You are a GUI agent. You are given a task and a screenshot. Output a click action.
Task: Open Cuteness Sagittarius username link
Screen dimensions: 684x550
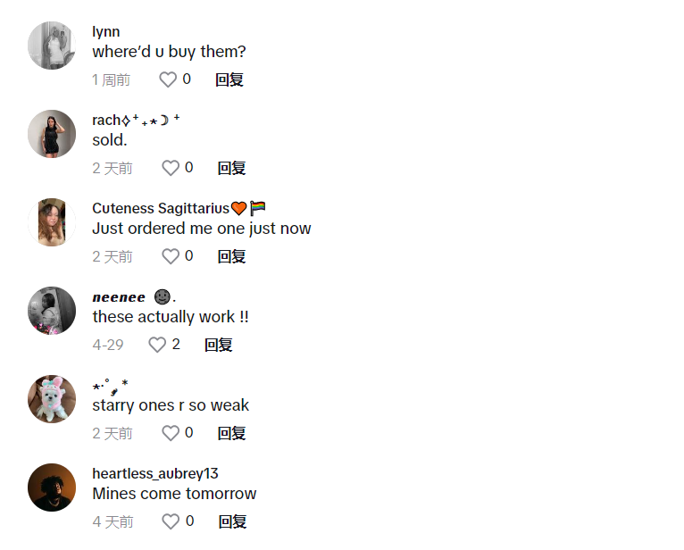click(161, 208)
